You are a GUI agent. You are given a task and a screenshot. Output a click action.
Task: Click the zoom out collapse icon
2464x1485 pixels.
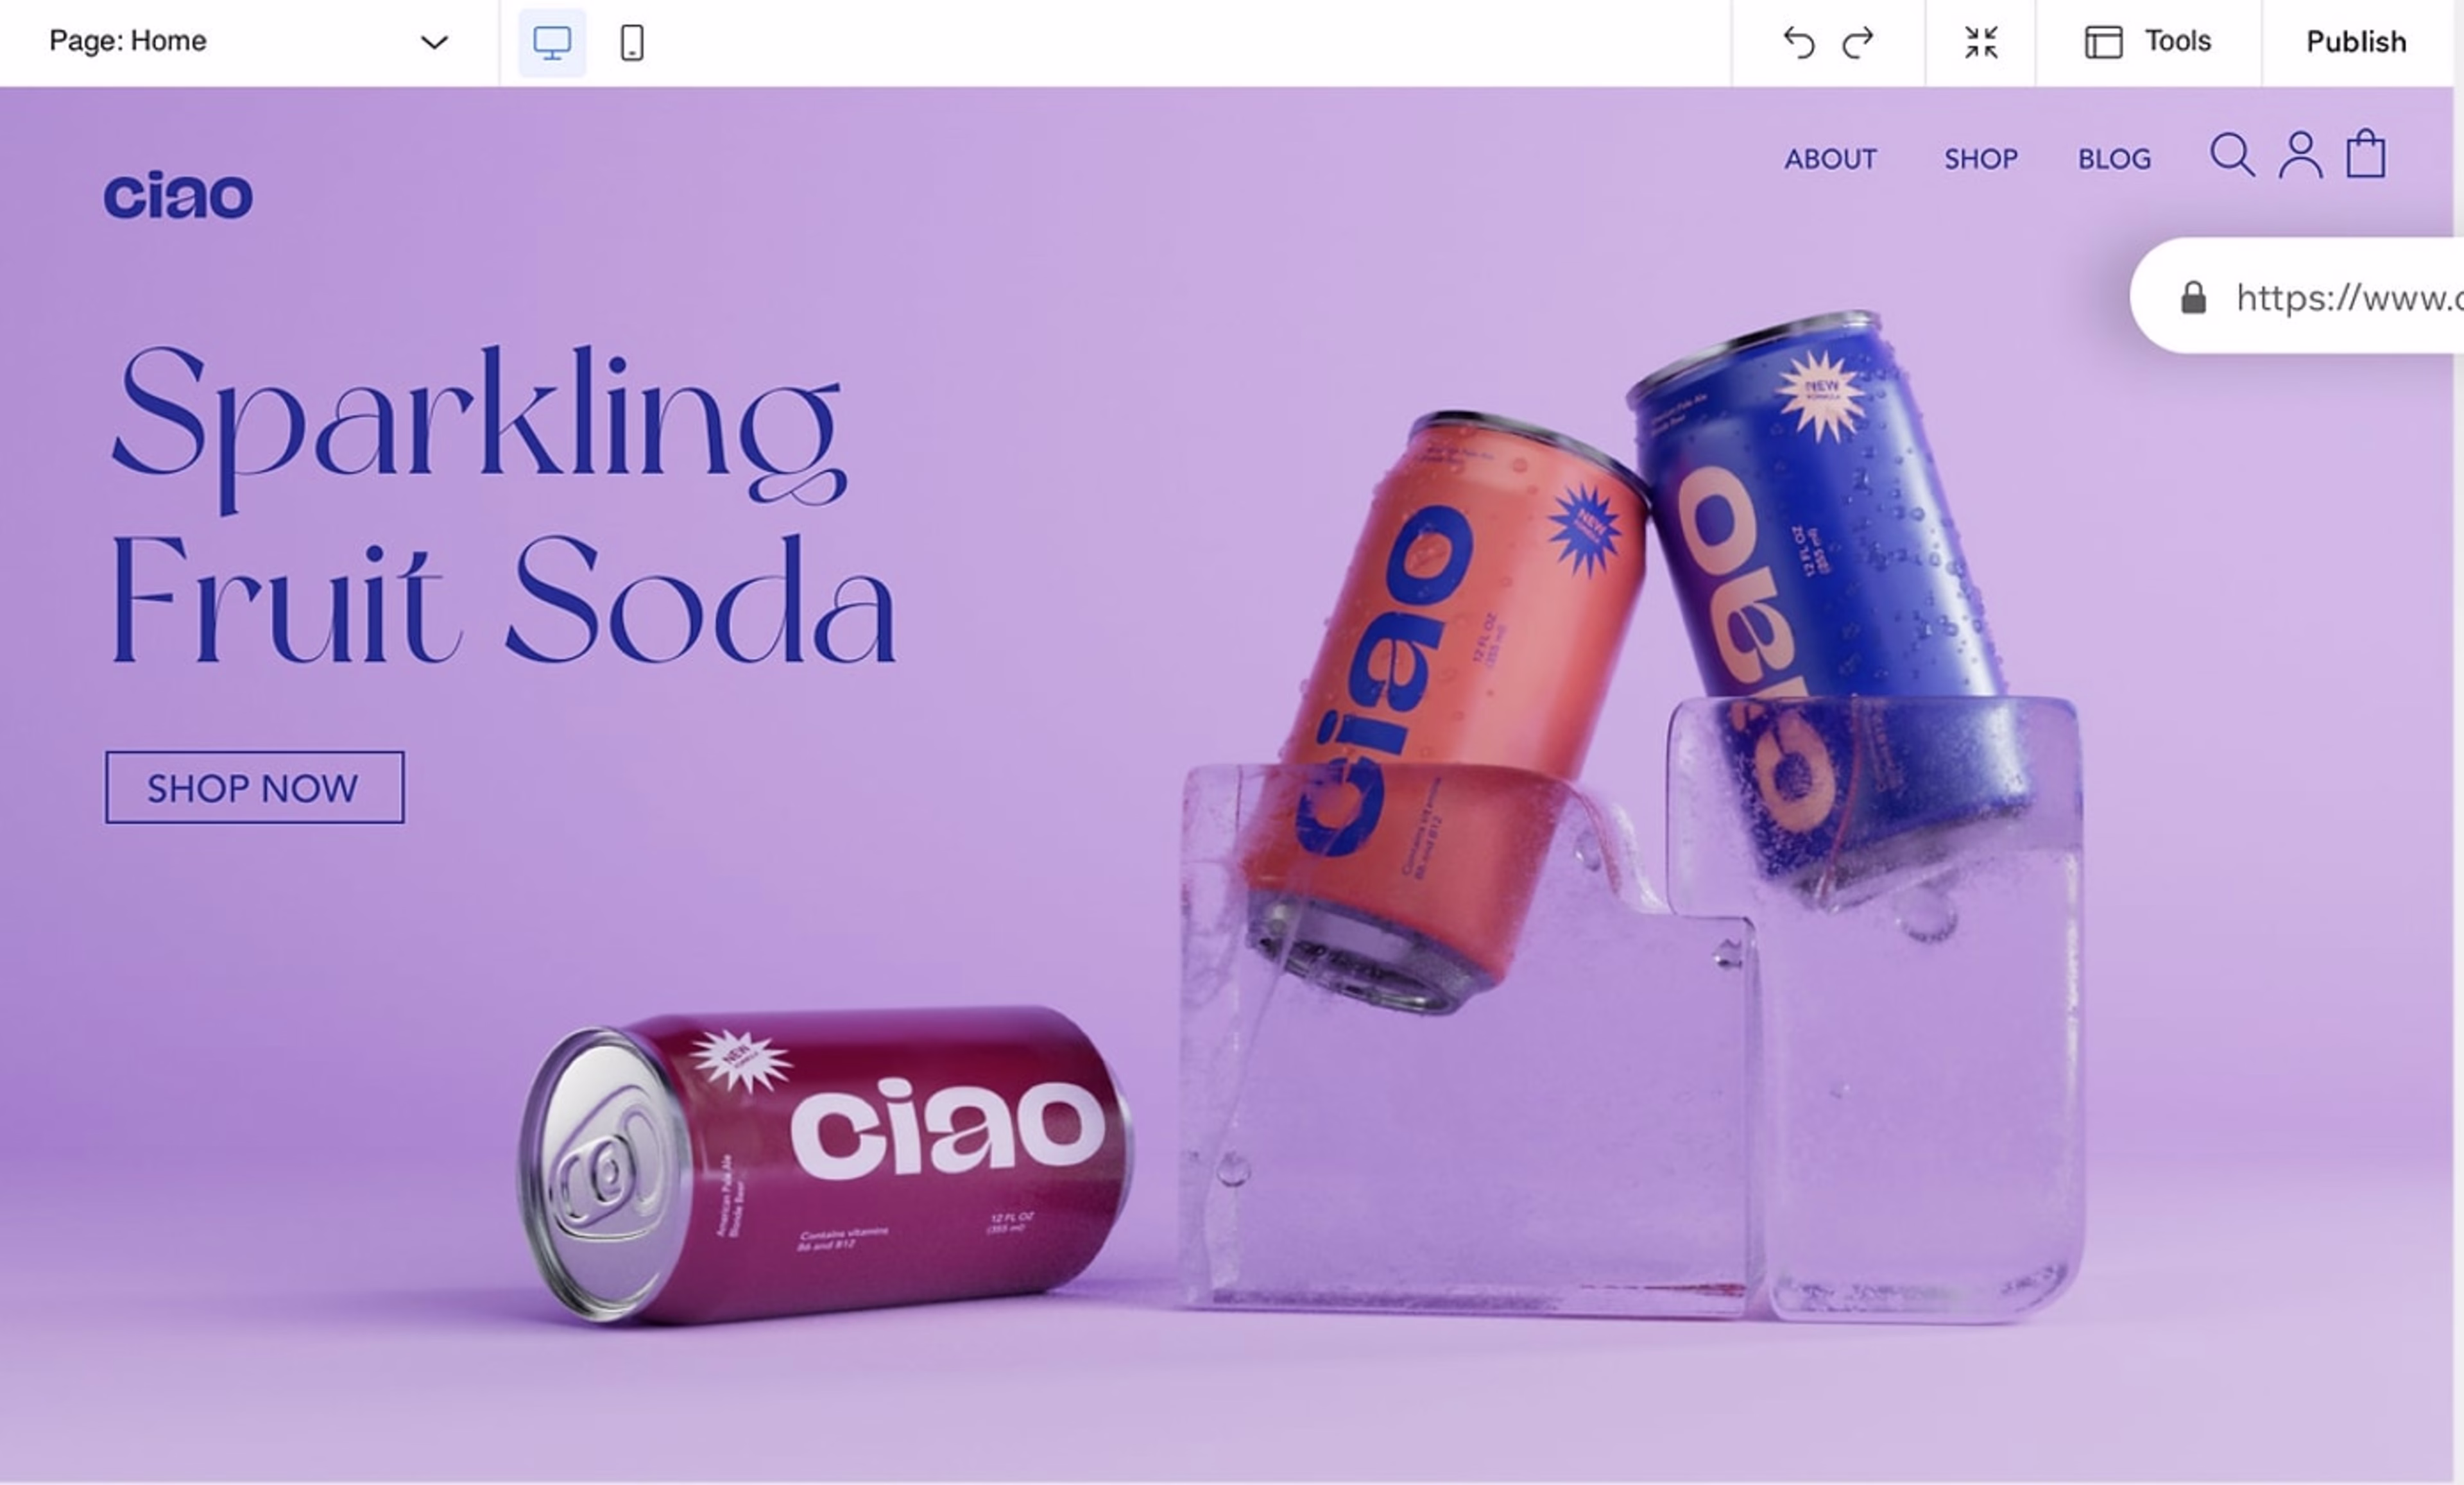point(1981,43)
